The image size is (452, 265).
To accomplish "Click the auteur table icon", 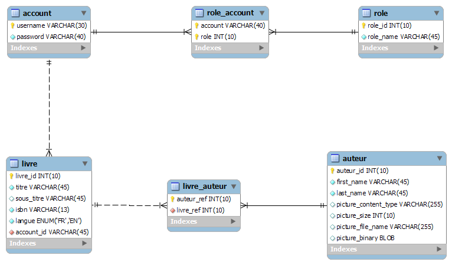I will 335,158.
